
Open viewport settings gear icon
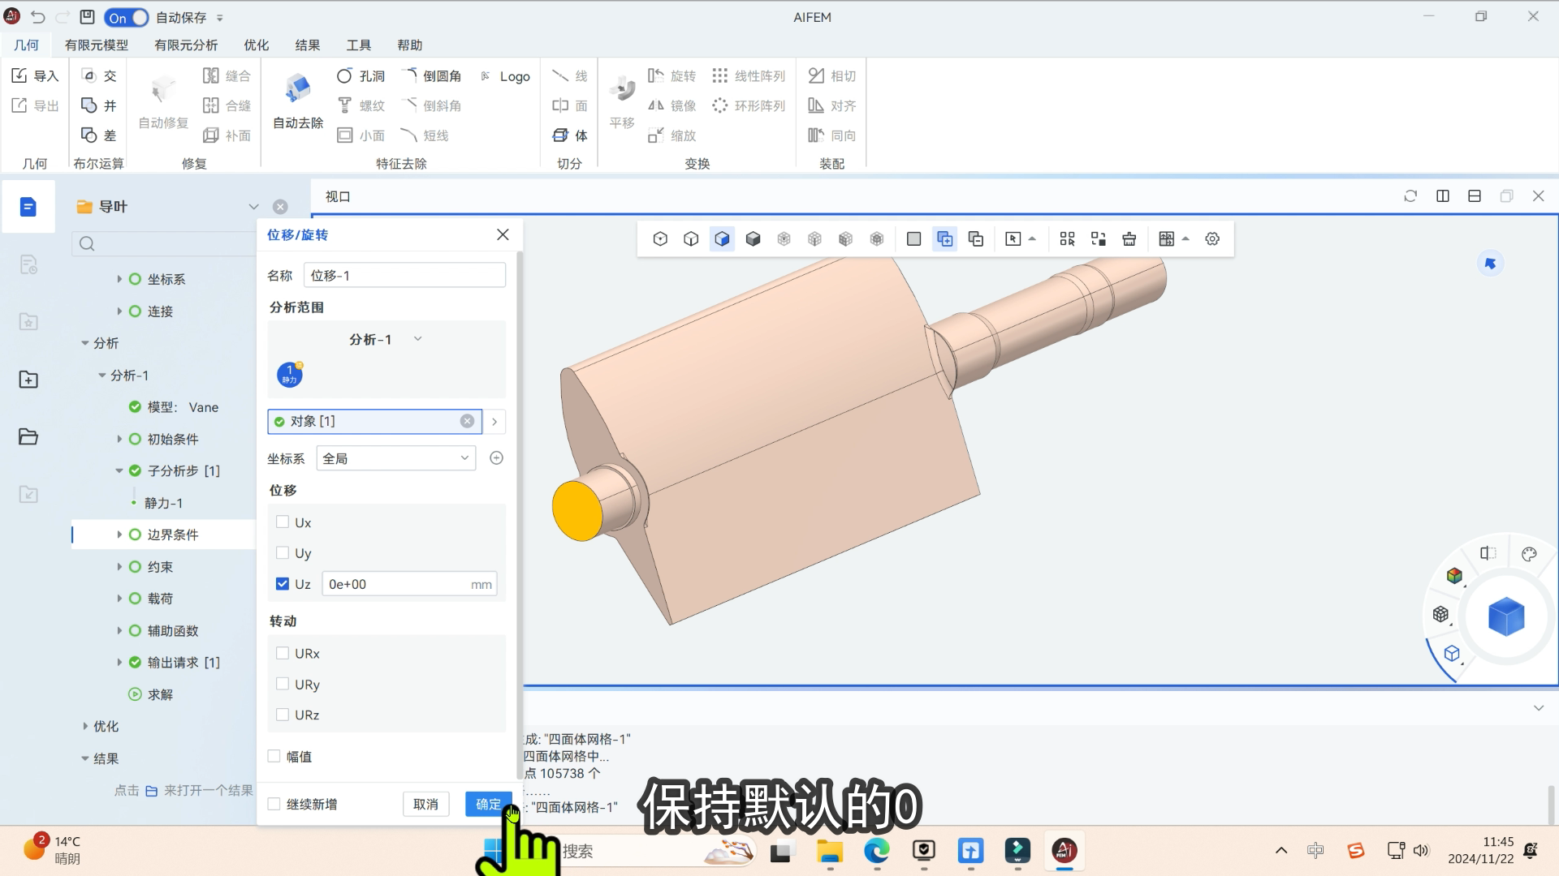click(x=1212, y=238)
